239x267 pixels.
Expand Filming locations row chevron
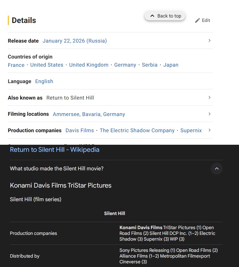(209, 114)
